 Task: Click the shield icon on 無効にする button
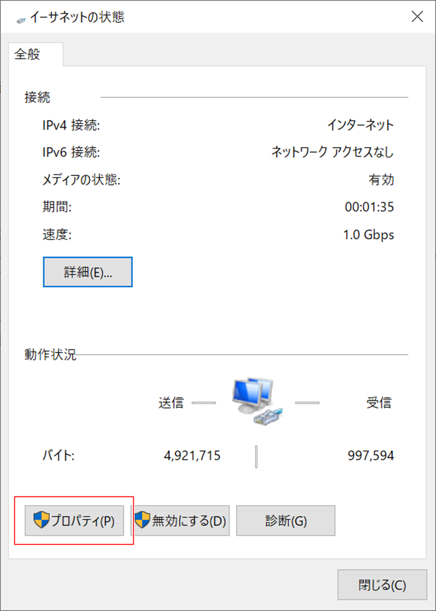tap(142, 520)
